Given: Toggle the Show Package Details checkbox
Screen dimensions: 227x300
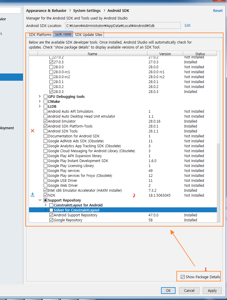Looking at the screenshot, I should (x=183, y=277).
